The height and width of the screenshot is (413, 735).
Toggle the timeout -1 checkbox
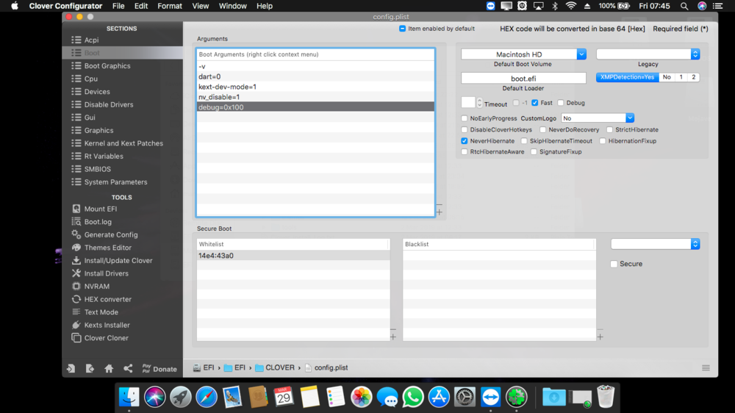coord(516,103)
